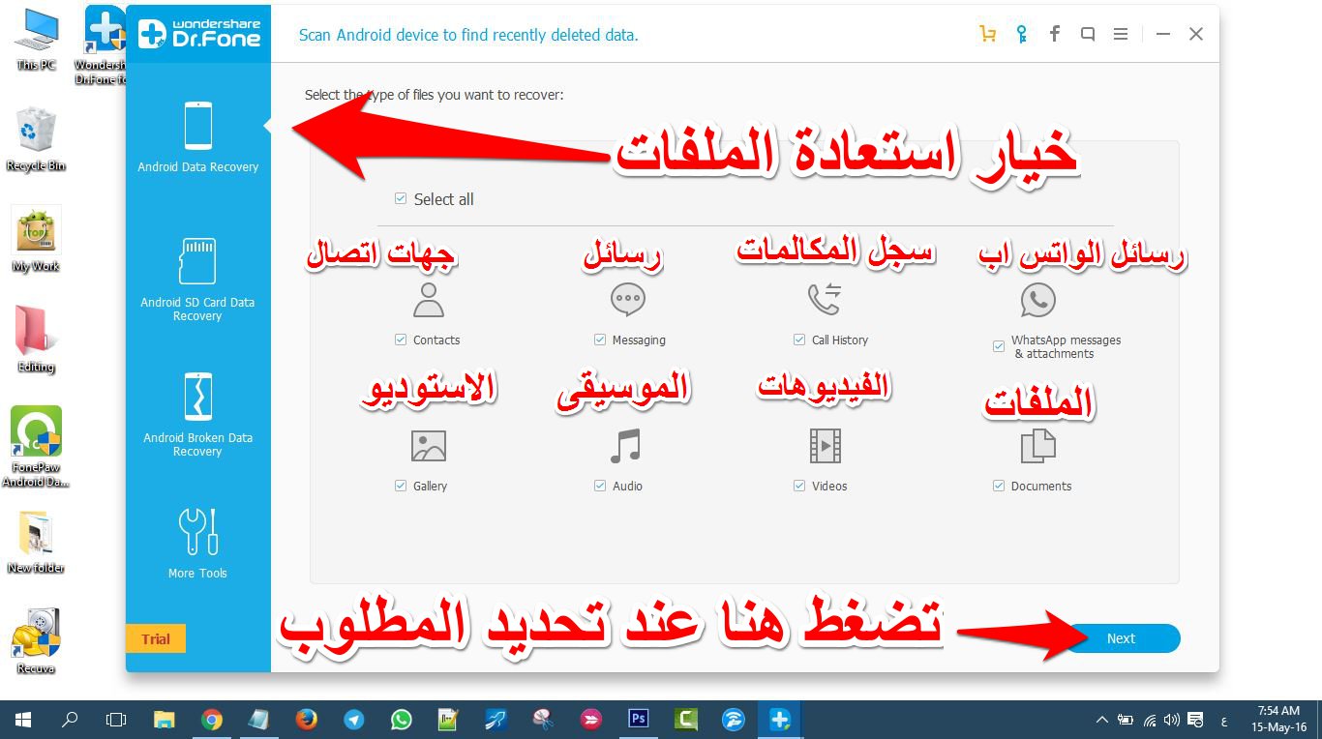Open Wi-Fi network tray icon

(1150, 721)
